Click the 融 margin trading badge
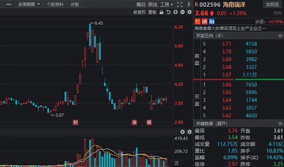The image size is (284, 167). pos(212,22)
